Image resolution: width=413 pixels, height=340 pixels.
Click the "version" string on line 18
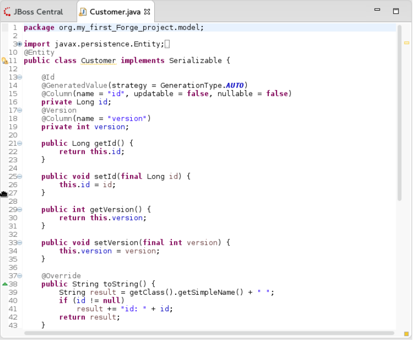pyautogui.click(x=127, y=119)
